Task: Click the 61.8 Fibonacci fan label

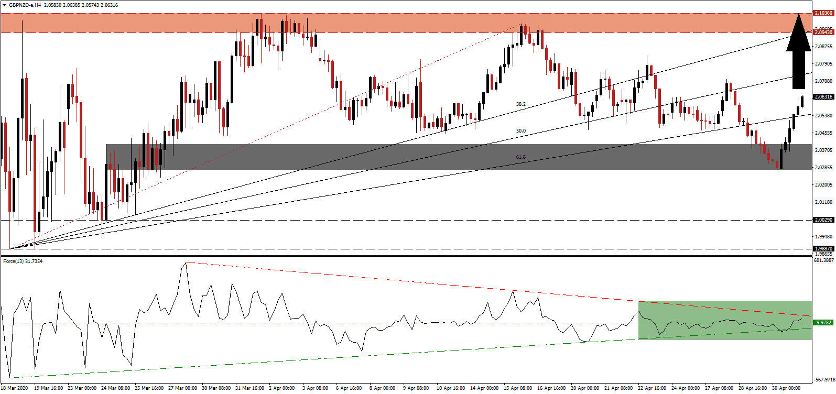Action: coord(520,157)
